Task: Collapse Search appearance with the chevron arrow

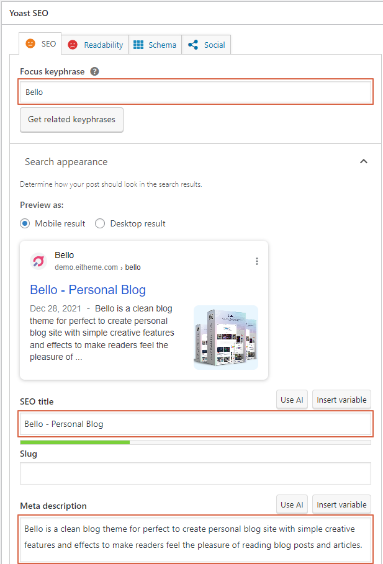Action: coord(364,161)
